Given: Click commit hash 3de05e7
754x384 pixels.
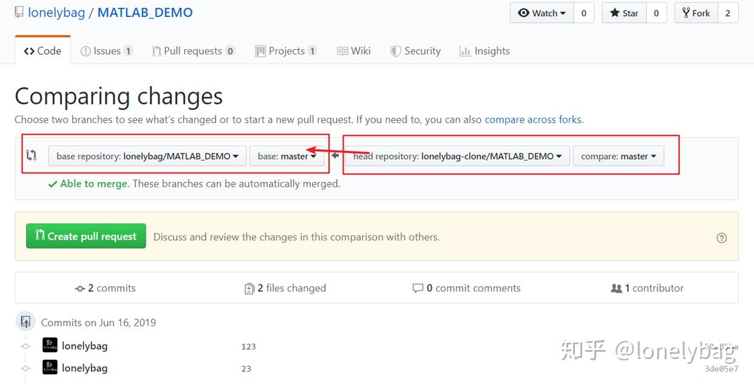Looking at the screenshot, I should 721,368.
